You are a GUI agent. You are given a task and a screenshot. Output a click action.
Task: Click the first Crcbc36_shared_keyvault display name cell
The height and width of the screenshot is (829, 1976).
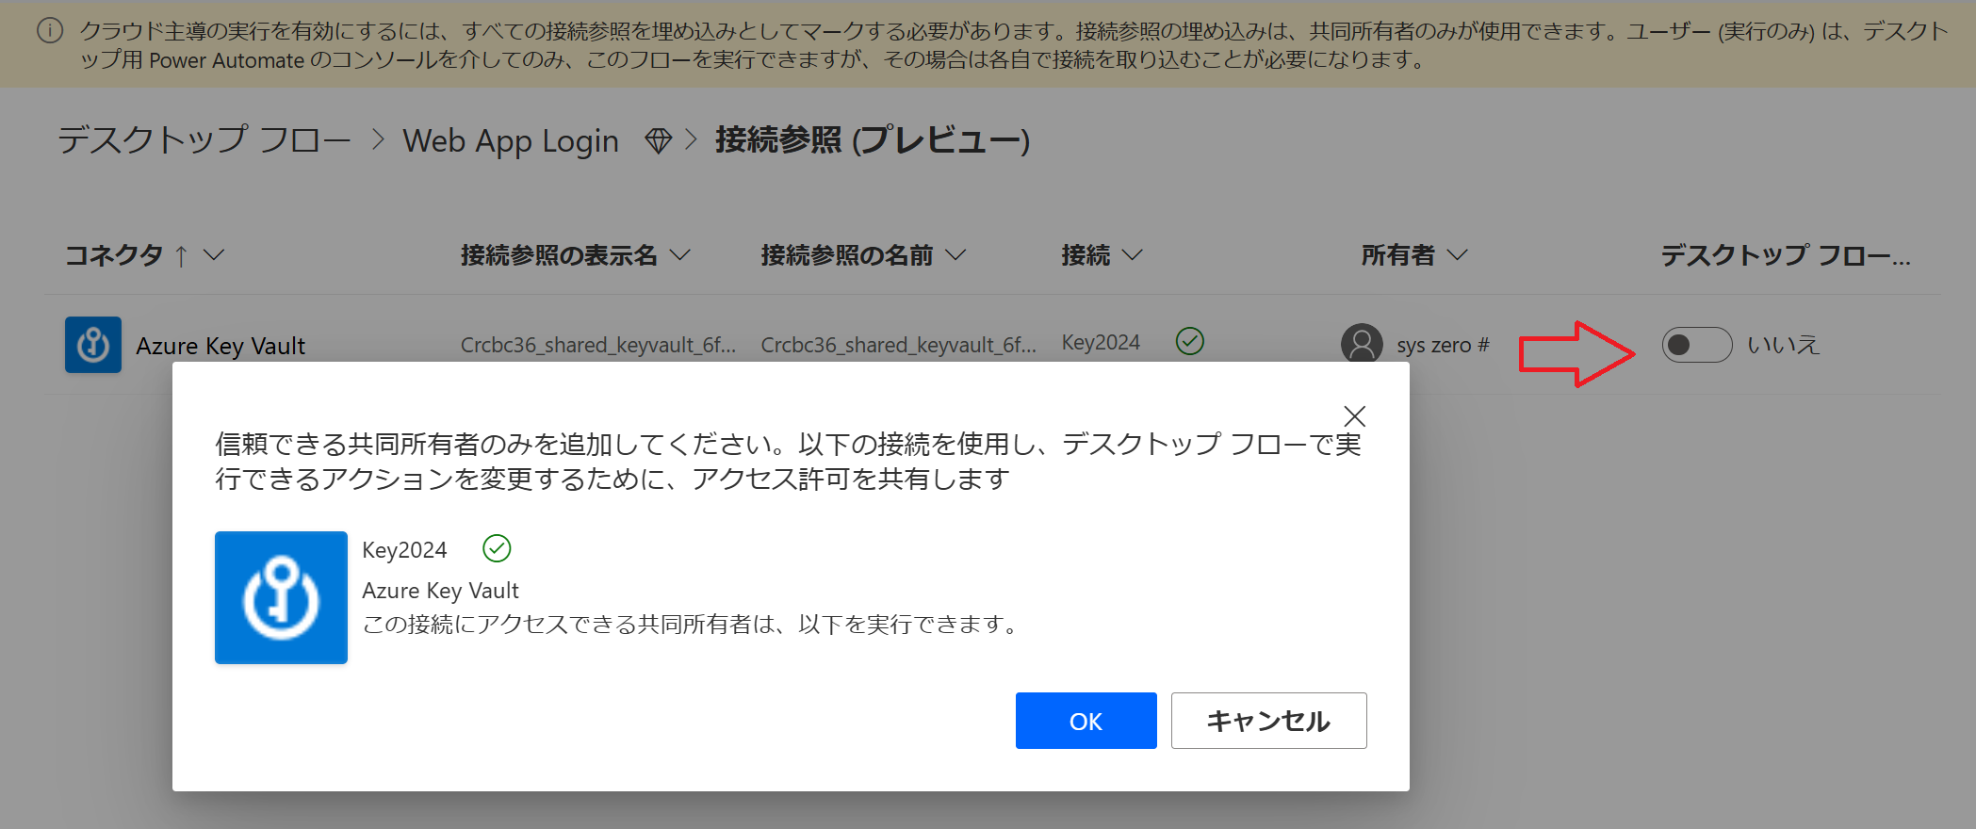[x=598, y=345]
